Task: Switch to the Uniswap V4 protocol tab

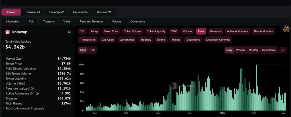Action: tap(80, 12)
